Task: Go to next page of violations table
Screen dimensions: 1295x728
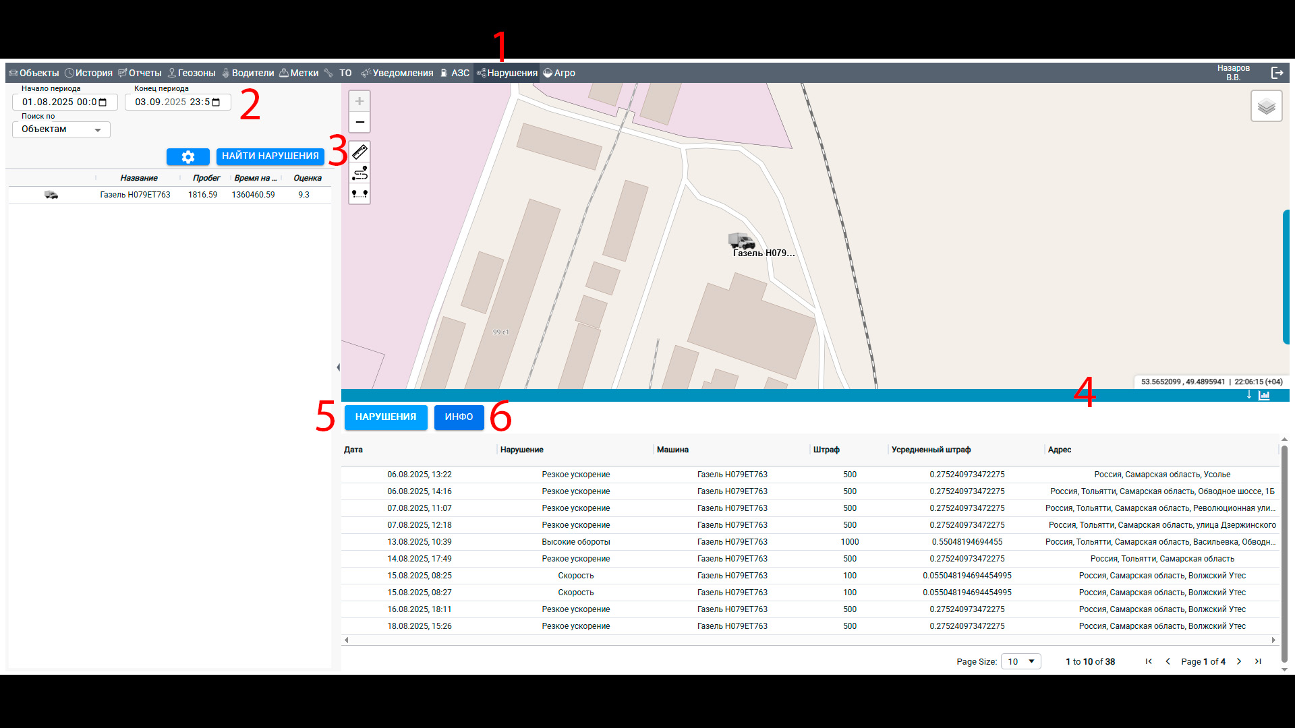Action: pyautogui.click(x=1239, y=661)
